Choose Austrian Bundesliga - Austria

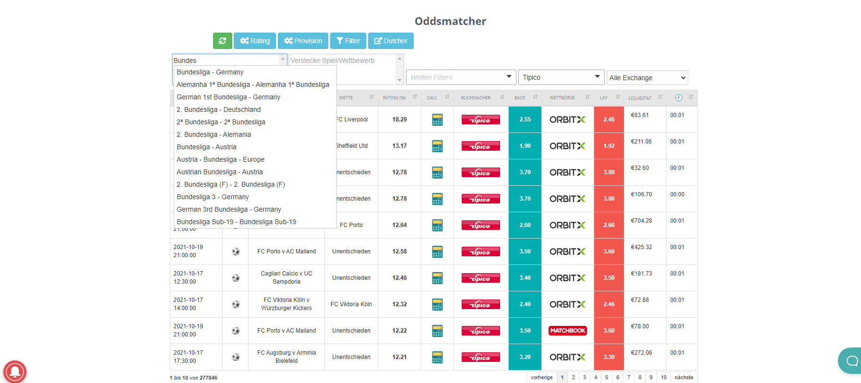coord(255,172)
